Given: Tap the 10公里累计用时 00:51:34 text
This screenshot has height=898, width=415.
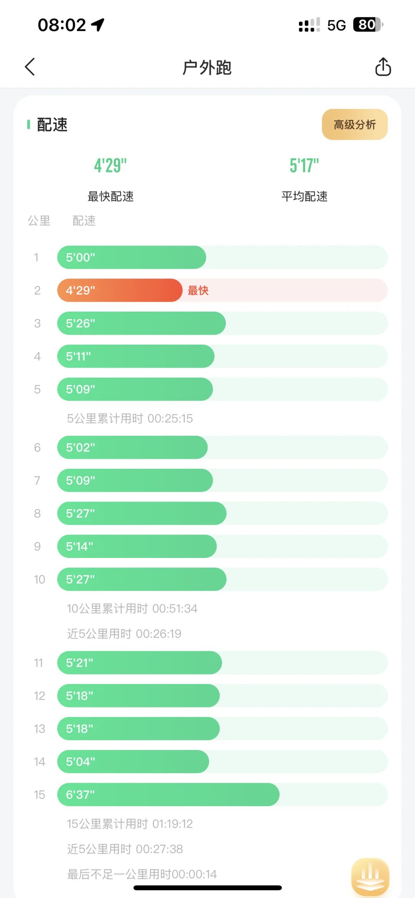Looking at the screenshot, I should click(x=132, y=609).
